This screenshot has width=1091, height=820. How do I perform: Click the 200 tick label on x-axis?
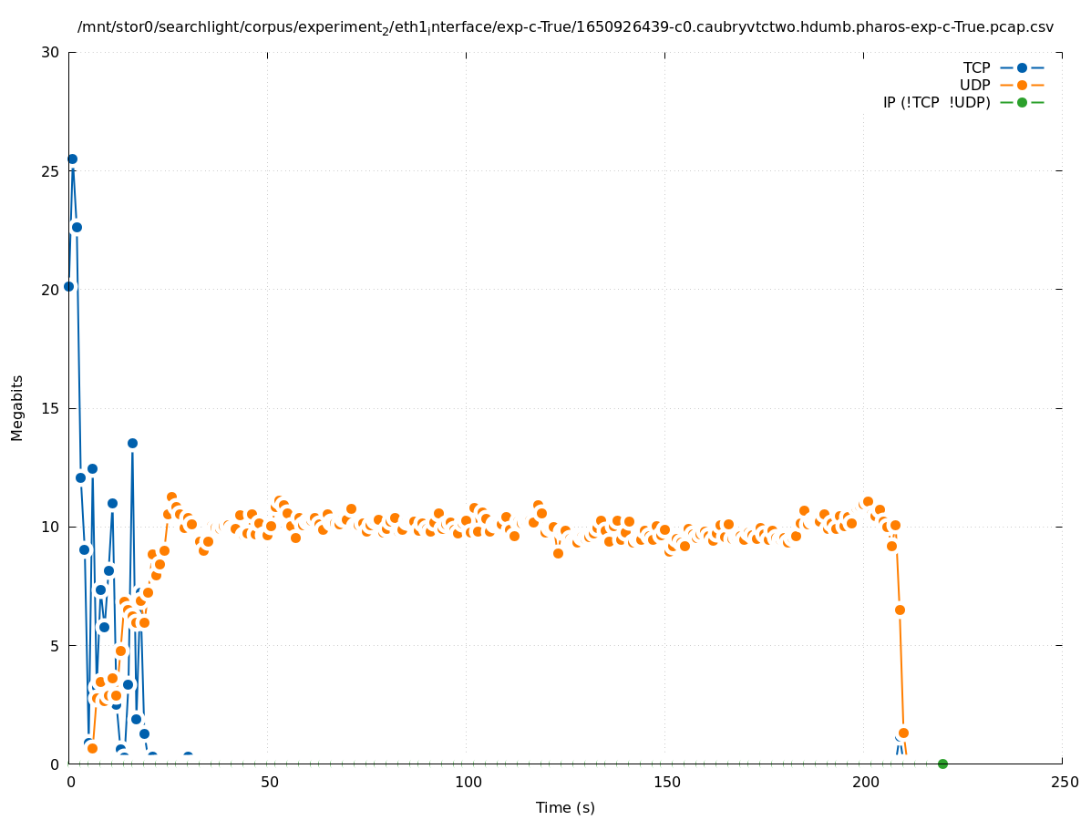coord(864,783)
